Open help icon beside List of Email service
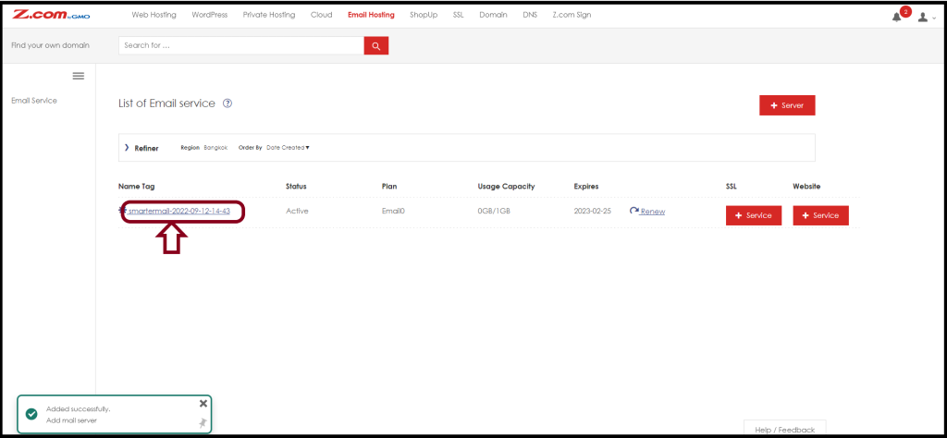The image size is (947, 438). (228, 103)
